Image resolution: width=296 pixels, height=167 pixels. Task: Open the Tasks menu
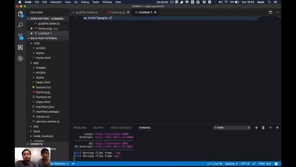(96, 2)
